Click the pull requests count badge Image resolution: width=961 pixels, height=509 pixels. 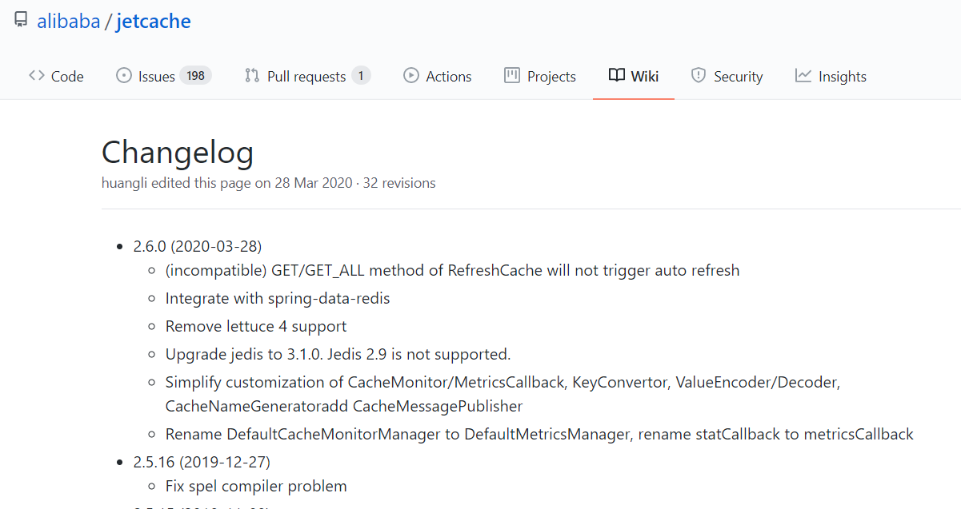pos(361,76)
